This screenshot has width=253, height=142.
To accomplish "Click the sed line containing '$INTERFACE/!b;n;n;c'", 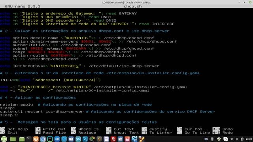I will coord(94,87).
